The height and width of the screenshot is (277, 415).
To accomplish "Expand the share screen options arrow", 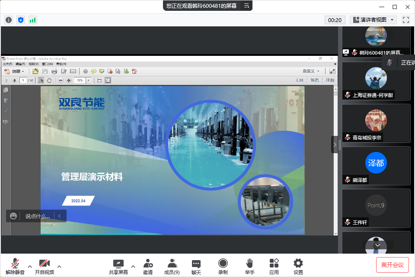I will pos(133,266).
